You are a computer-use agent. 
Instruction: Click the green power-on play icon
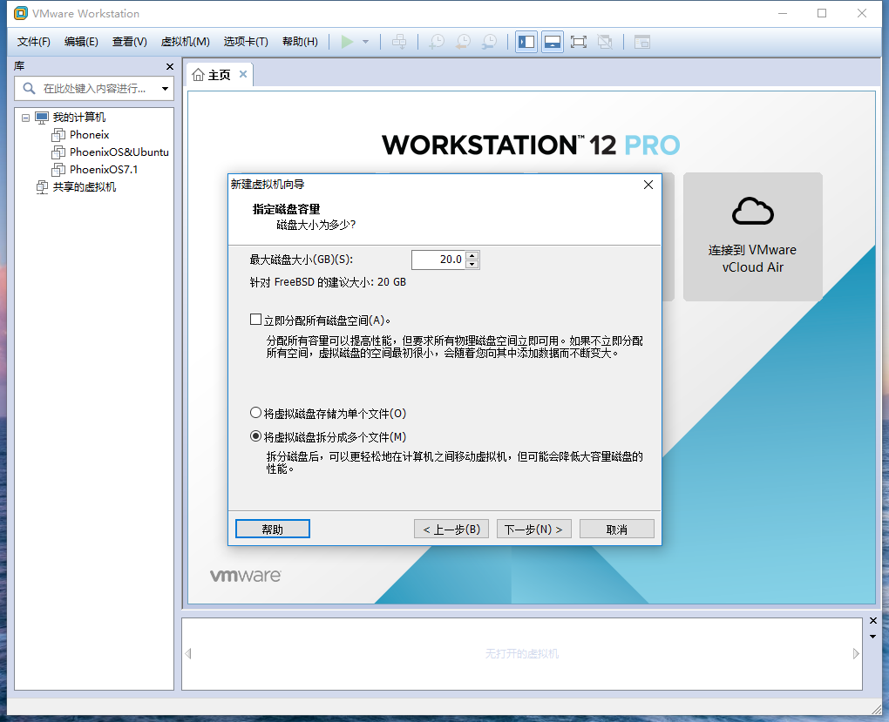click(347, 42)
